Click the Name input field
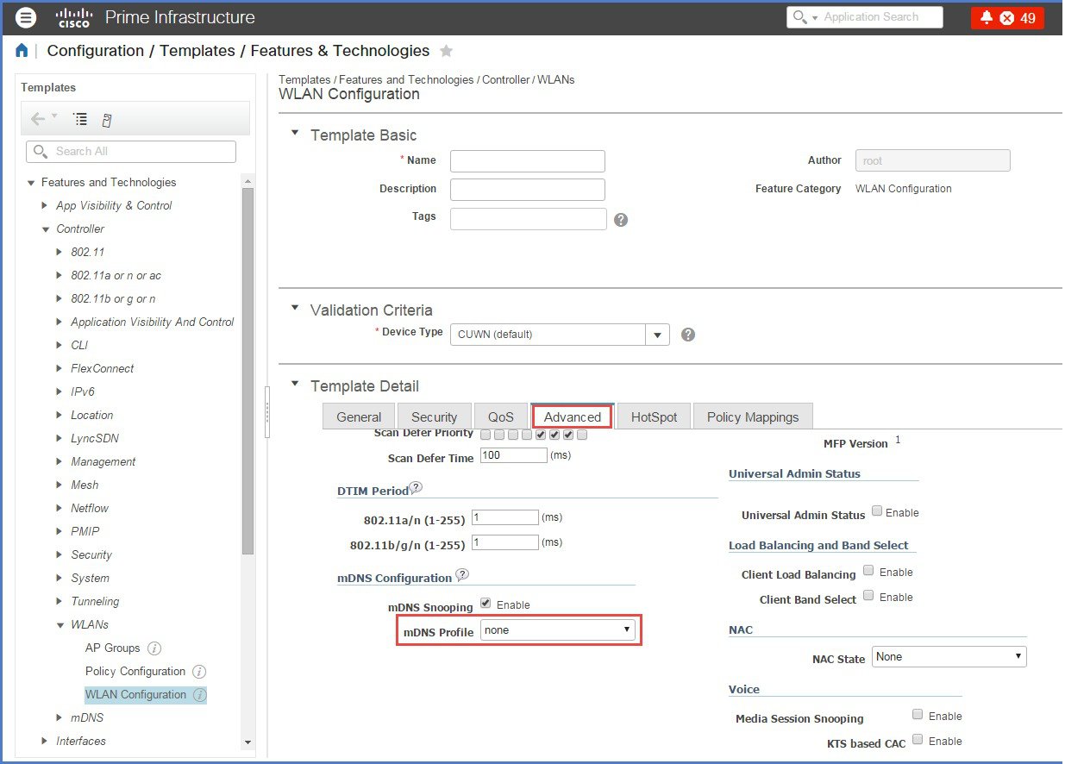 tap(527, 160)
